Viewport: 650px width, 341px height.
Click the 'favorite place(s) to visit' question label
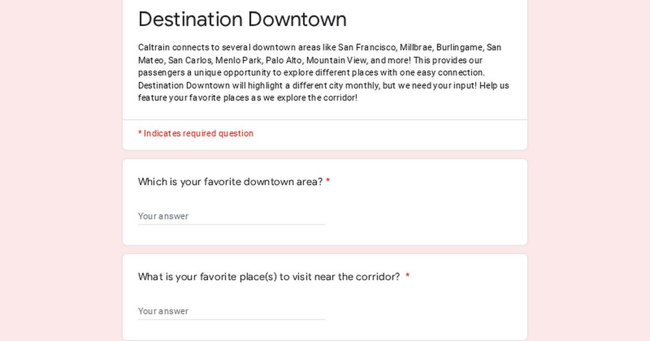click(269, 277)
